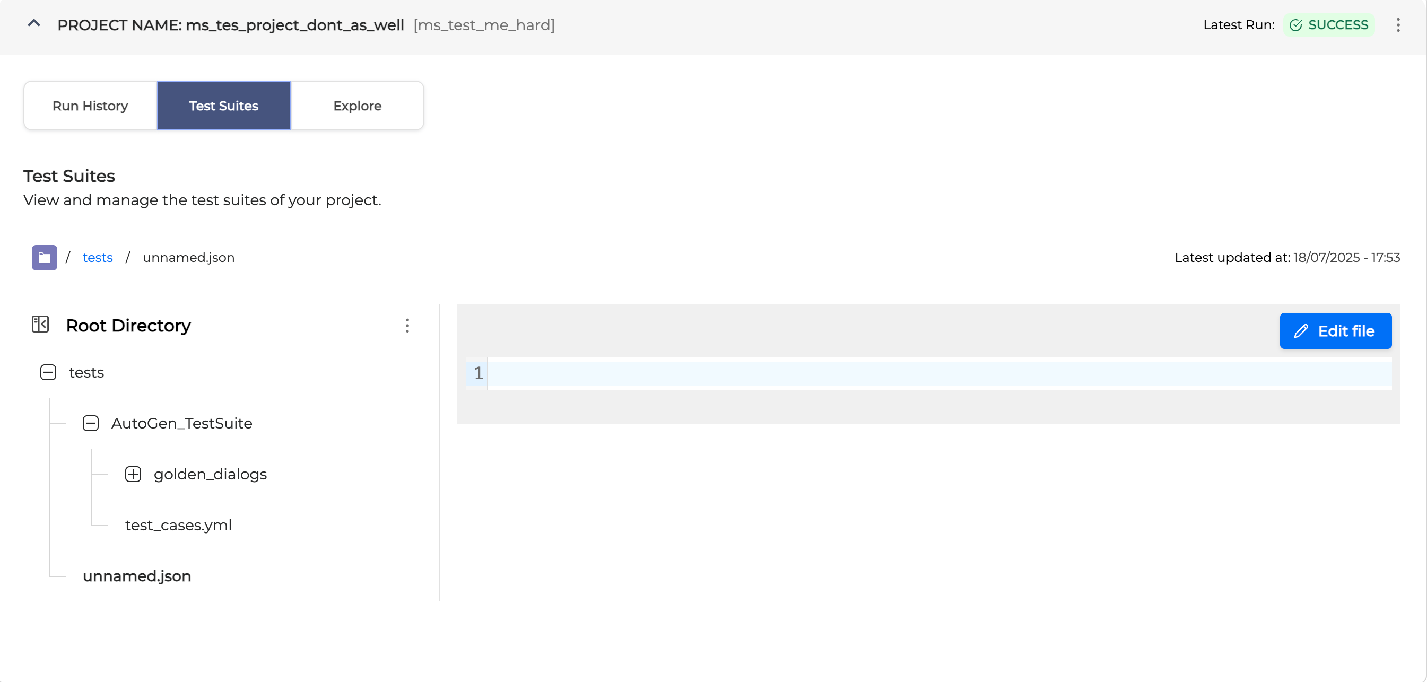Viewport: 1427px width, 682px height.
Task: Collapse the AutoGen_TestSuite node
Action: click(90, 423)
